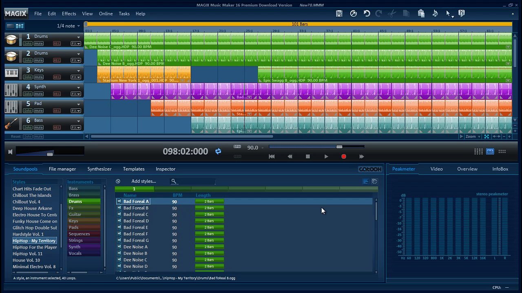Open FX dropdown on track 2 Drums
The image size is (522, 293).
click(76, 60)
